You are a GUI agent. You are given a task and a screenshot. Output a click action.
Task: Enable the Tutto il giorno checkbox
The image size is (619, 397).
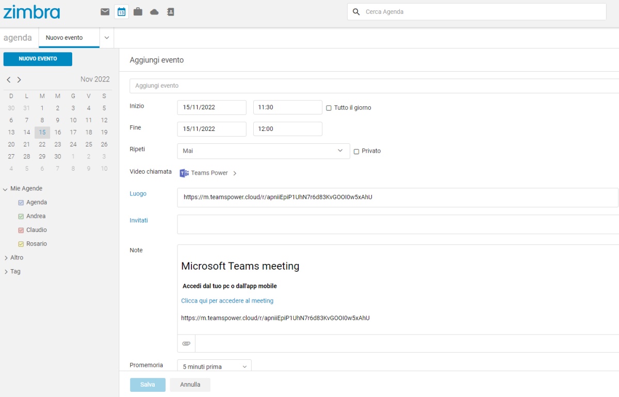click(x=329, y=108)
